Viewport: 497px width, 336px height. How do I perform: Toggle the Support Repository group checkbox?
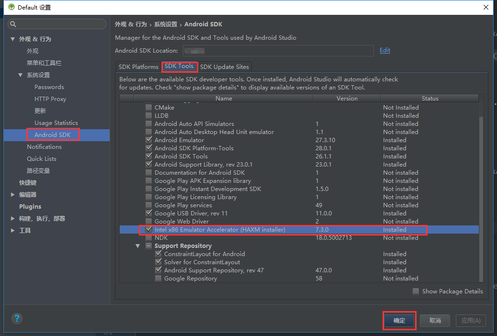pyautogui.click(x=148, y=246)
